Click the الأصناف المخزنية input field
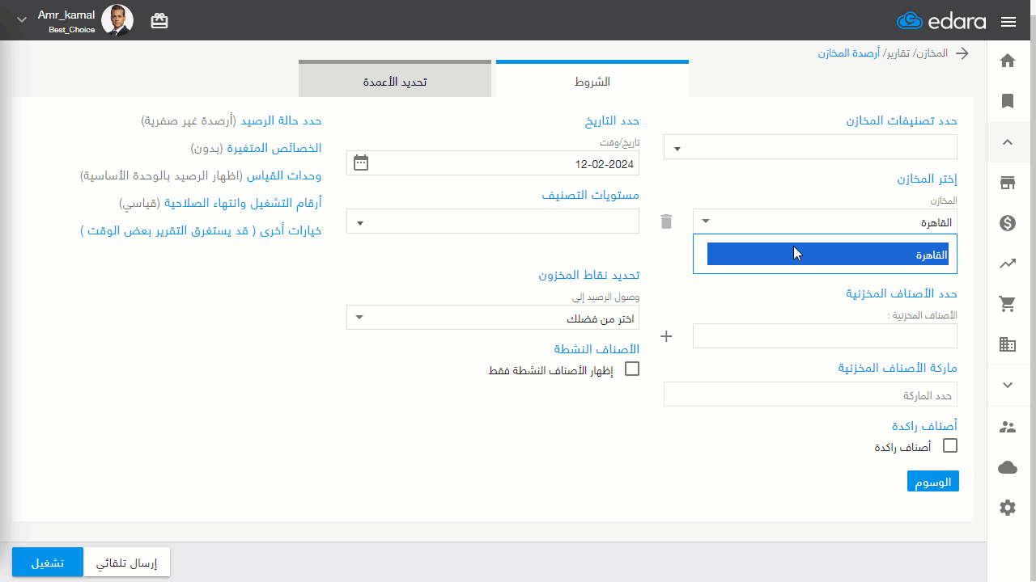Screen dimensions: 1036x582 (x=825, y=336)
